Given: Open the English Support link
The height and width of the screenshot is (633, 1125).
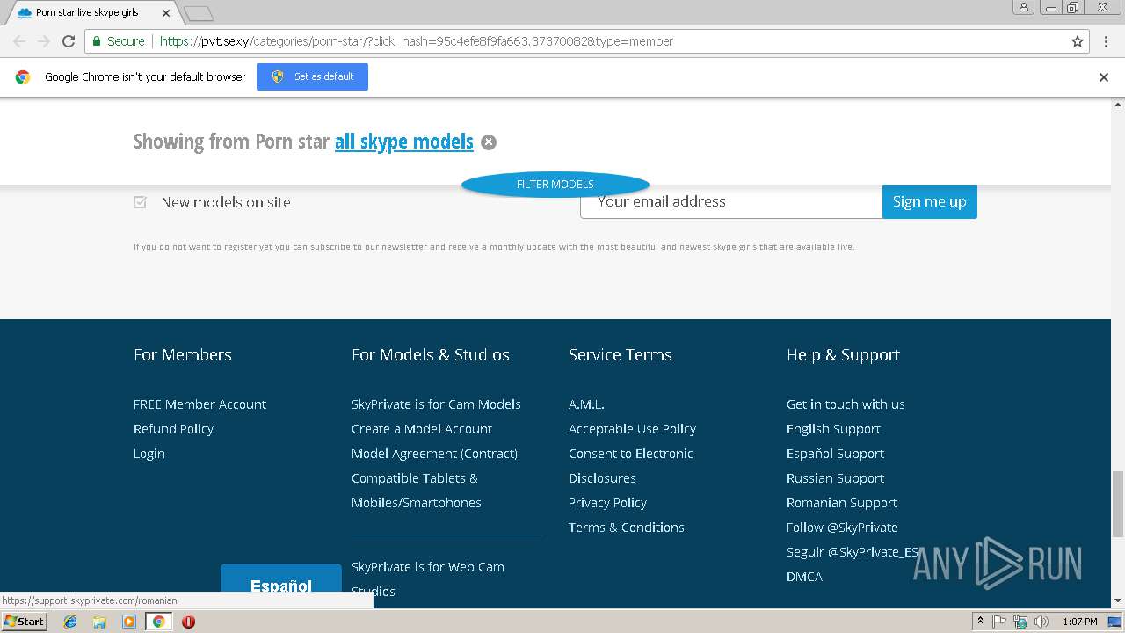Looking at the screenshot, I should tap(833, 429).
